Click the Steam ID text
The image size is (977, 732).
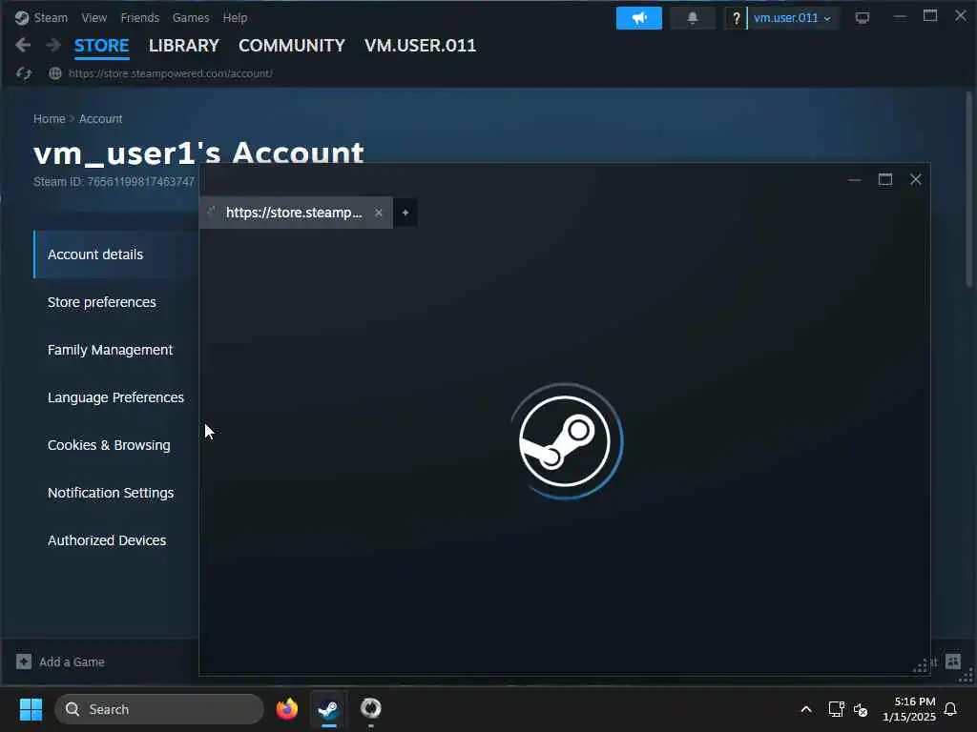click(x=114, y=182)
